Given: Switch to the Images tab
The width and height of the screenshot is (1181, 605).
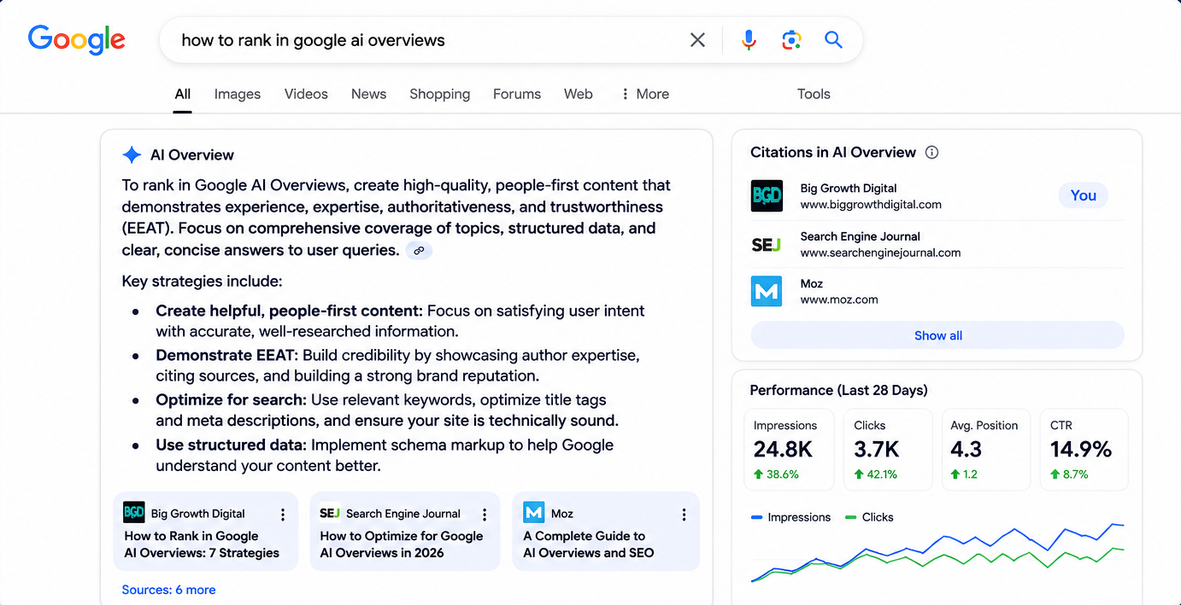Looking at the screenshot, I should point(238,94).
